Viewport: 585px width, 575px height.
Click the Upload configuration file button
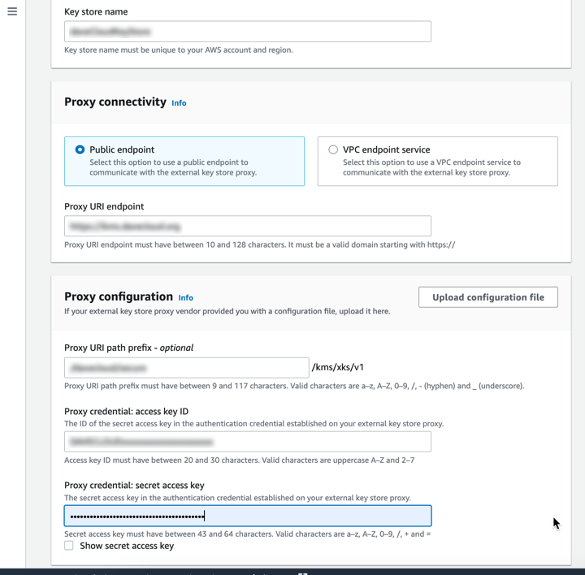pos(487,297)
